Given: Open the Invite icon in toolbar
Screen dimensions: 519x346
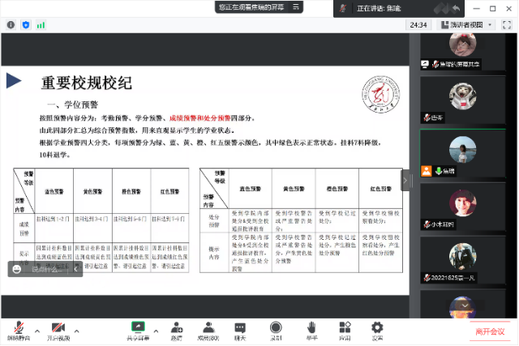Looking at the screenshot, I should point(177,328).
